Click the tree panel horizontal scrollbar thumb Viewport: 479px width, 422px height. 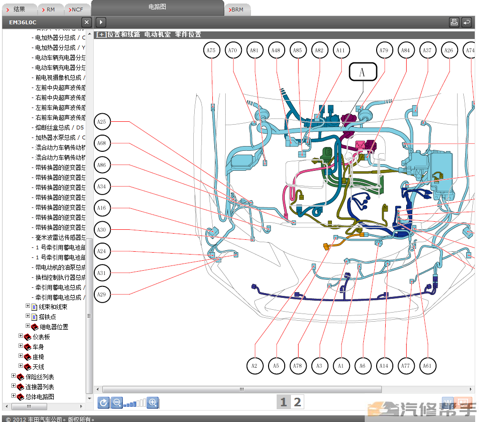coord(30,406)
